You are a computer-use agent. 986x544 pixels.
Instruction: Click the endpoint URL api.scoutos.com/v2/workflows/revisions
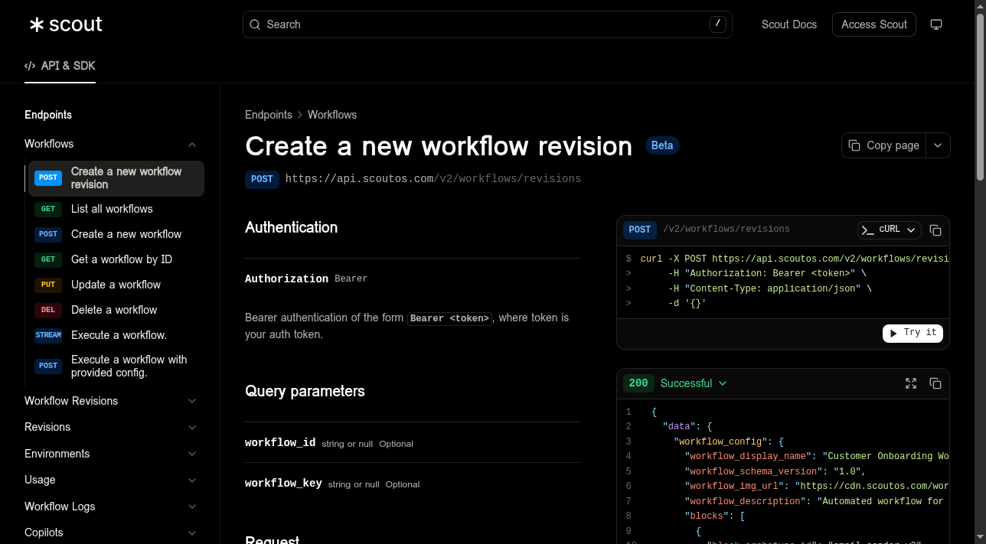(x=433, y=179)
